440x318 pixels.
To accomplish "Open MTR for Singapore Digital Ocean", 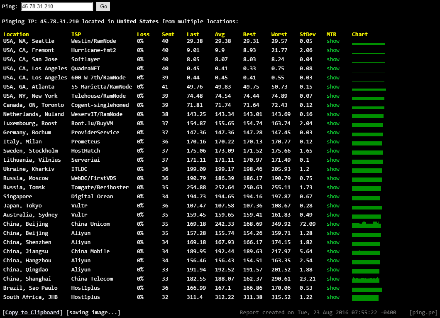I will pyautogui.click(x=333, y=197).
